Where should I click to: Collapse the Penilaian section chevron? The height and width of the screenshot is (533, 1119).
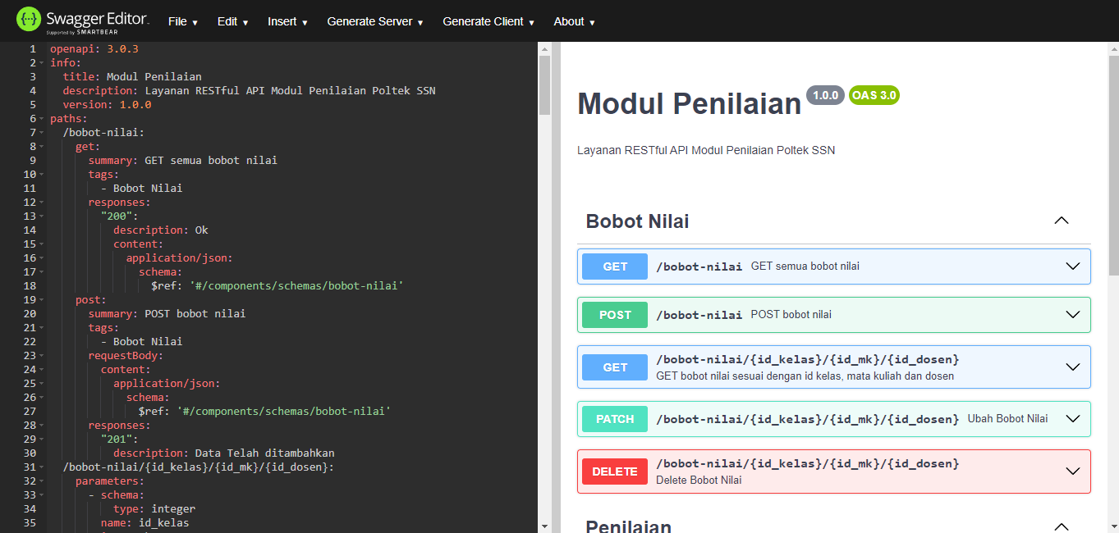pos(1061,526)
